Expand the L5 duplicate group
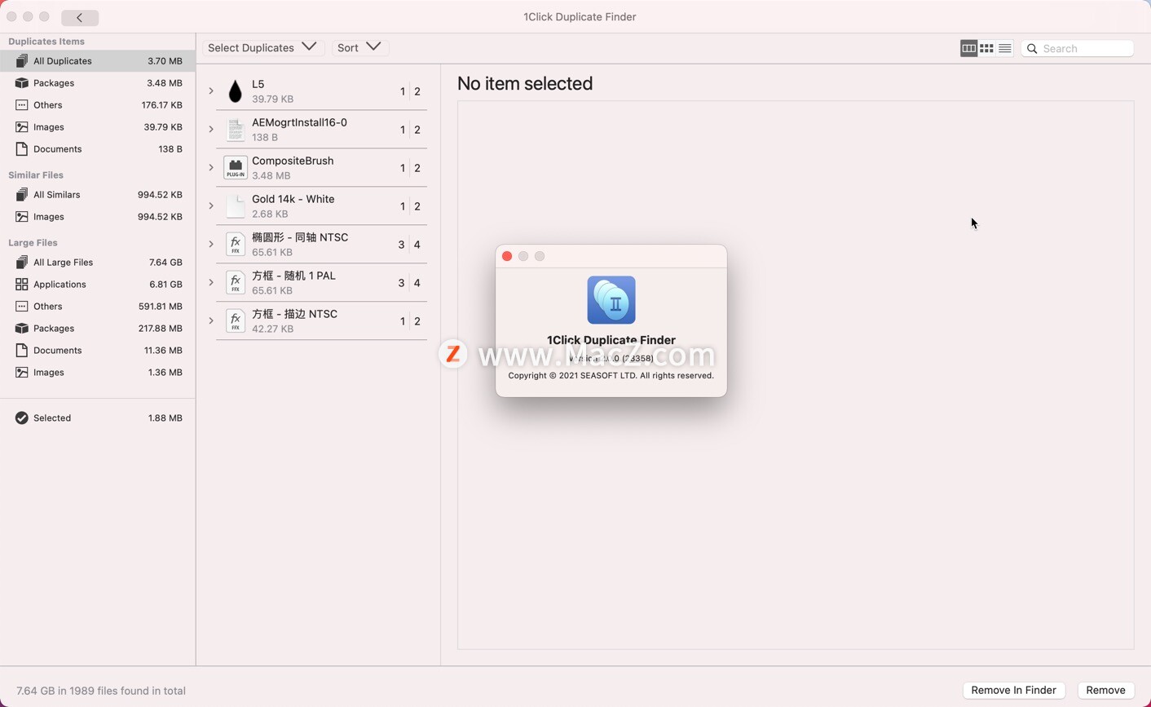The height and width of the screenshot is (707, 1151). 211,91
